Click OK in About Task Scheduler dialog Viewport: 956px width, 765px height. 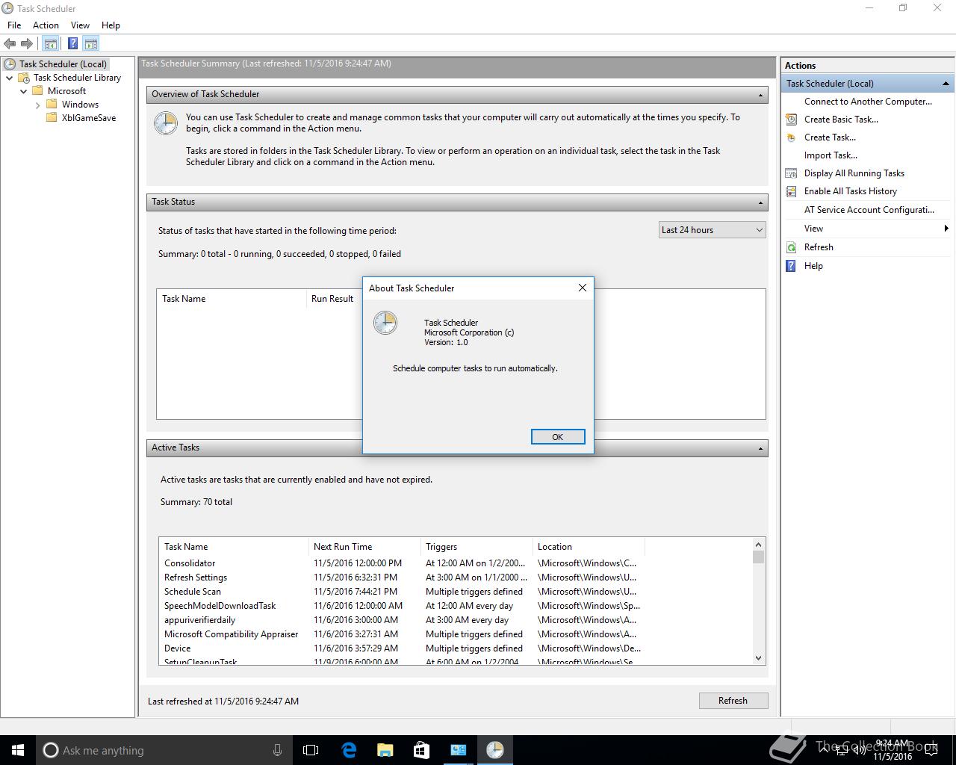(558, 437)
